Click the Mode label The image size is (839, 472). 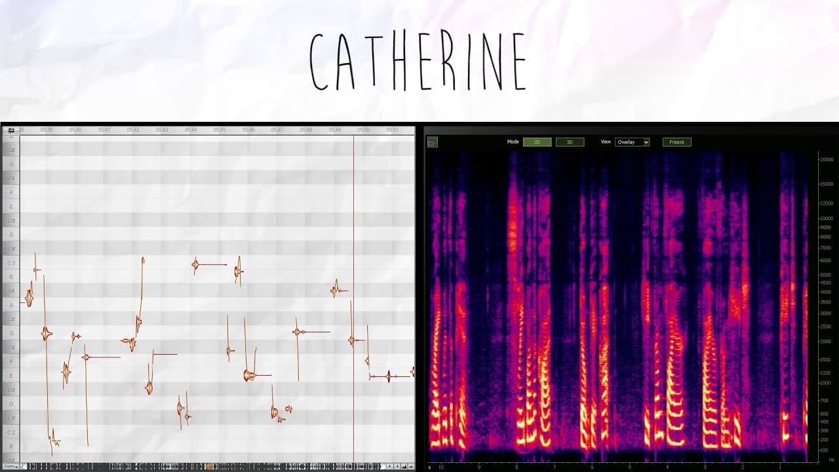point(513,142)
